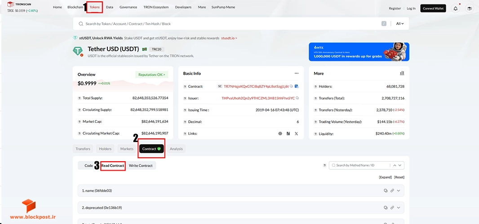Copy icon on deprecated (0e136b19) row
The image size is (479, 224).
point(386,208)
